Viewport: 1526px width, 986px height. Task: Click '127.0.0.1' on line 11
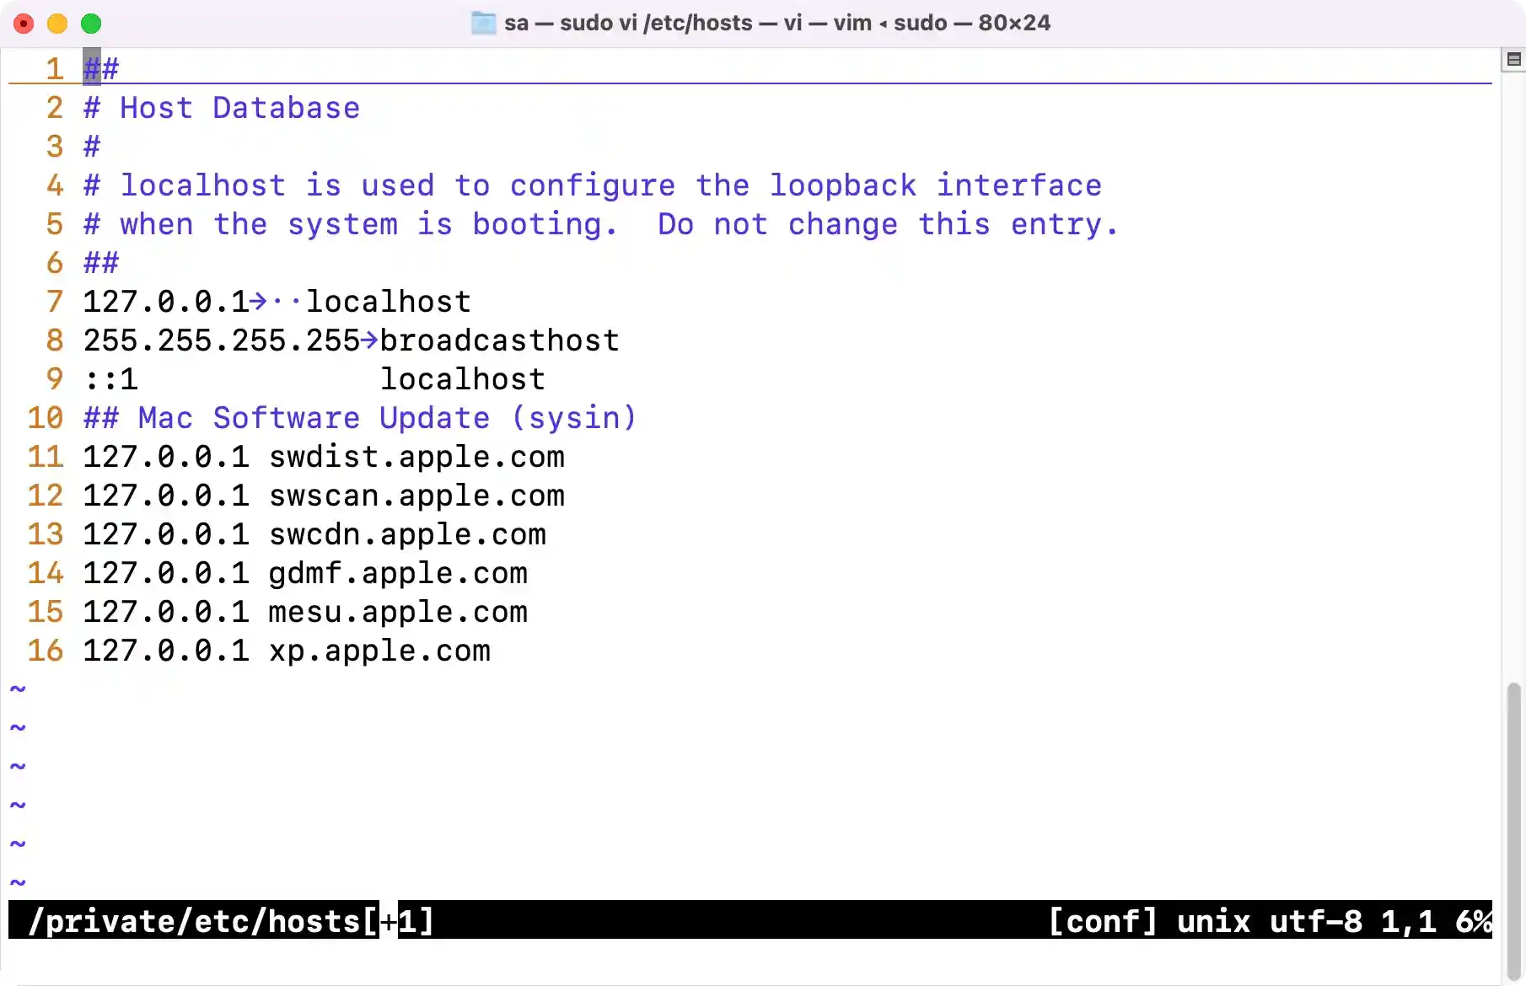pyautogui.click(x=166, y=457)
